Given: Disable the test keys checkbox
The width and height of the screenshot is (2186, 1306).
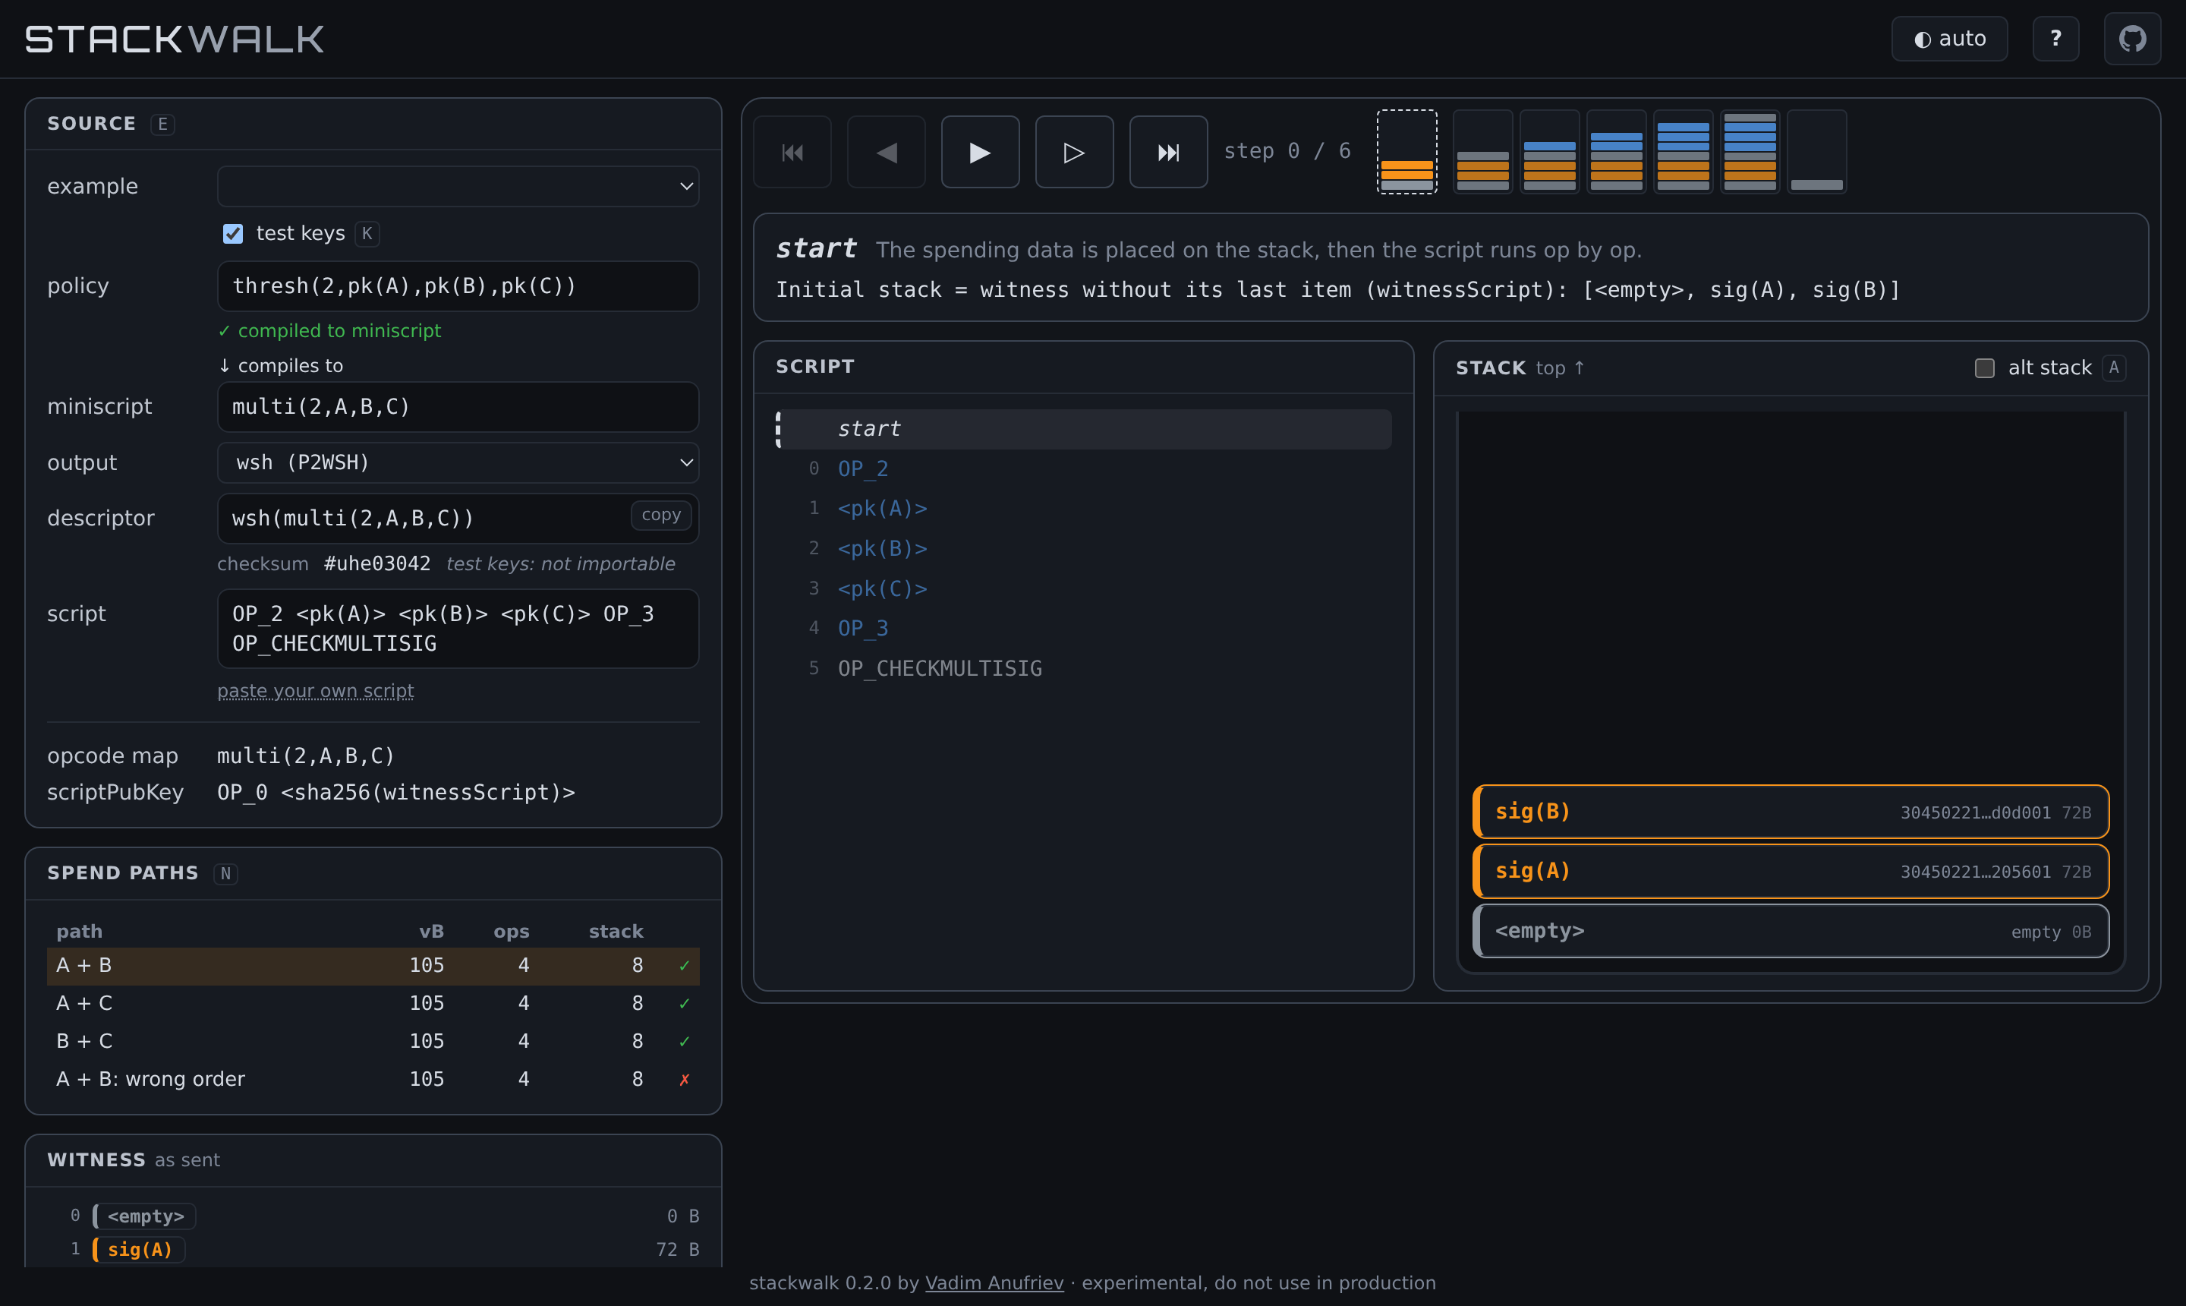Looking at the screenshot, I should 233,233.
